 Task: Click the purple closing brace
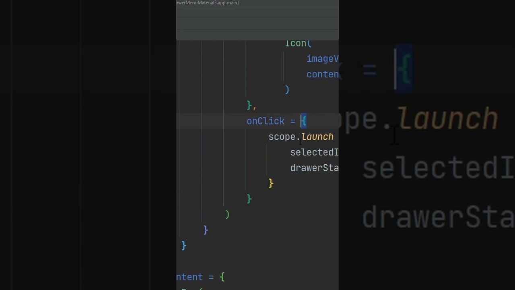point(206,230)
